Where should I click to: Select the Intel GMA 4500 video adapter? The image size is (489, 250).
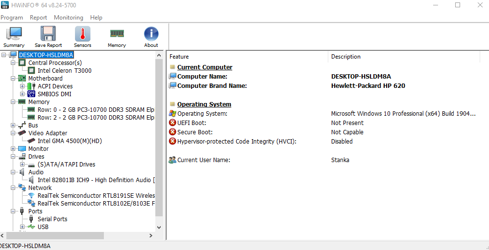click(x=70, y=141)
